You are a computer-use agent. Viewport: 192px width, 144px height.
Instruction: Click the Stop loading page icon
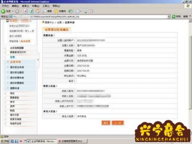[26, 11]
